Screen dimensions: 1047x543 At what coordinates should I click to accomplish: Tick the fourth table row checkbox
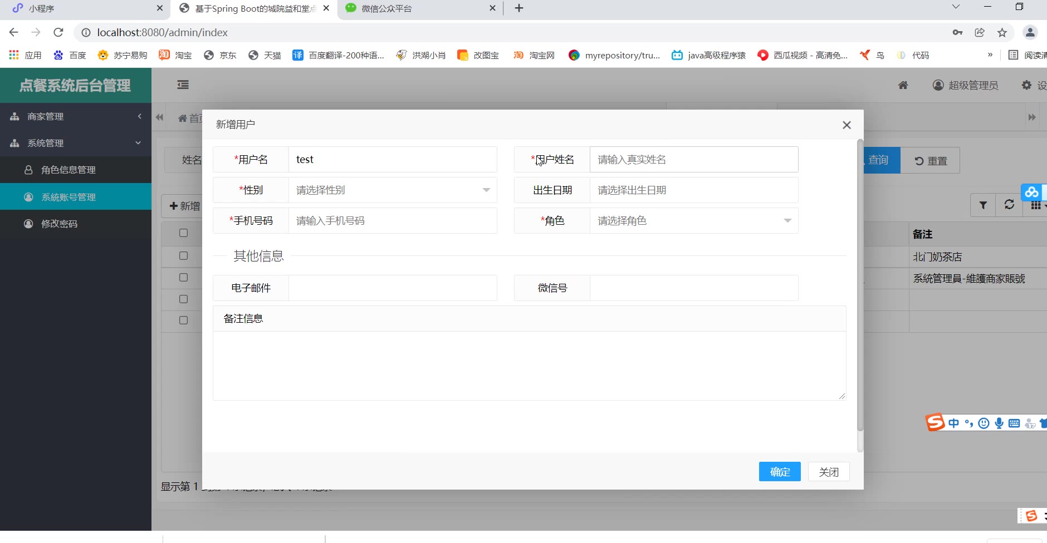coord(183,320)
